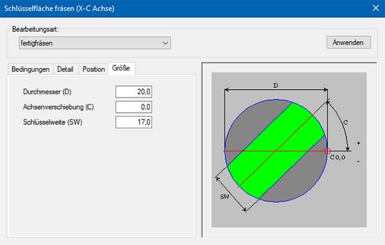Click the C0,0 label in the diagram
The width and height of the screenshot is (385, 245).
pyautogui.click(x=338, y=157)
